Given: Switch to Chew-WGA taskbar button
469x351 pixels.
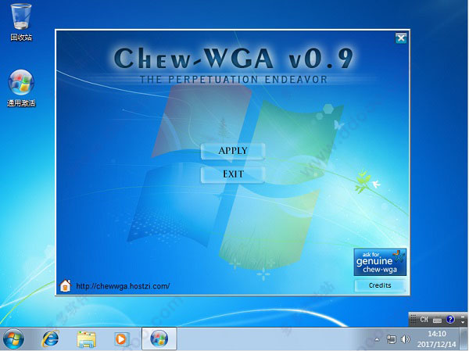Looking at the screenshot, I should coord(159,338).
